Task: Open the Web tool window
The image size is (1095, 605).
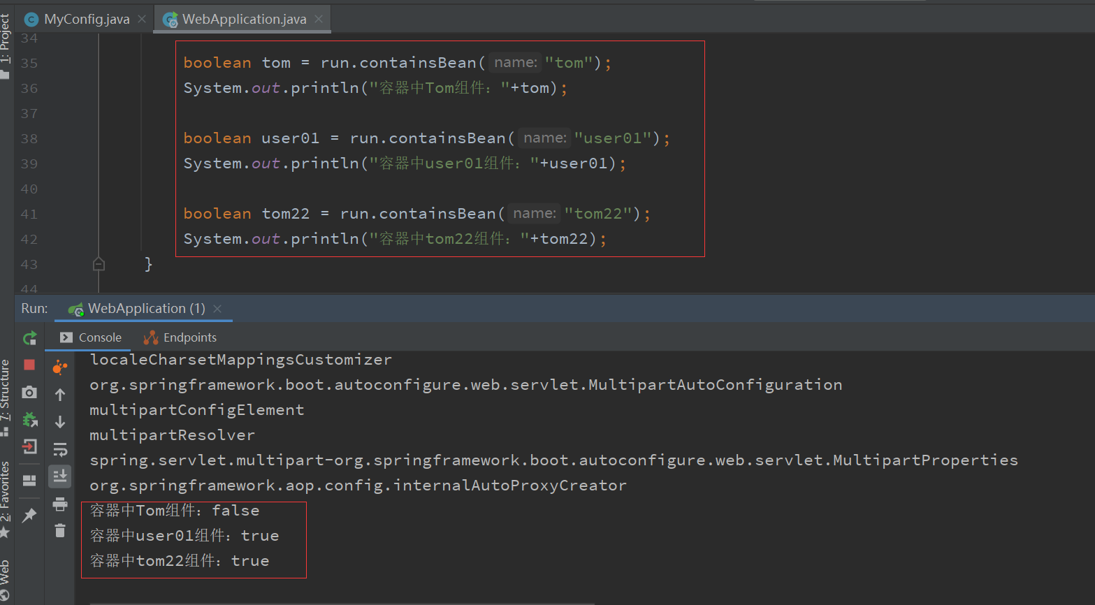Action: click(6, 579)
